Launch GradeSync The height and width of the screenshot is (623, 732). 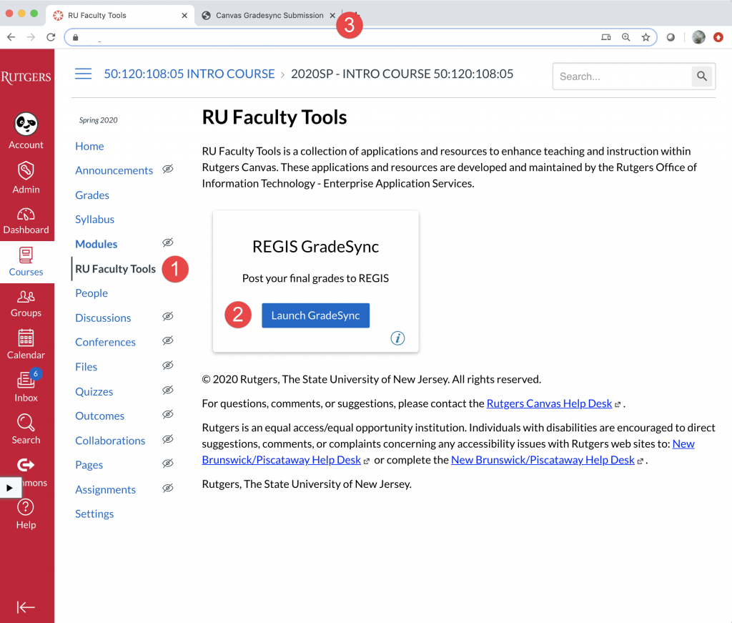[315, 315]
